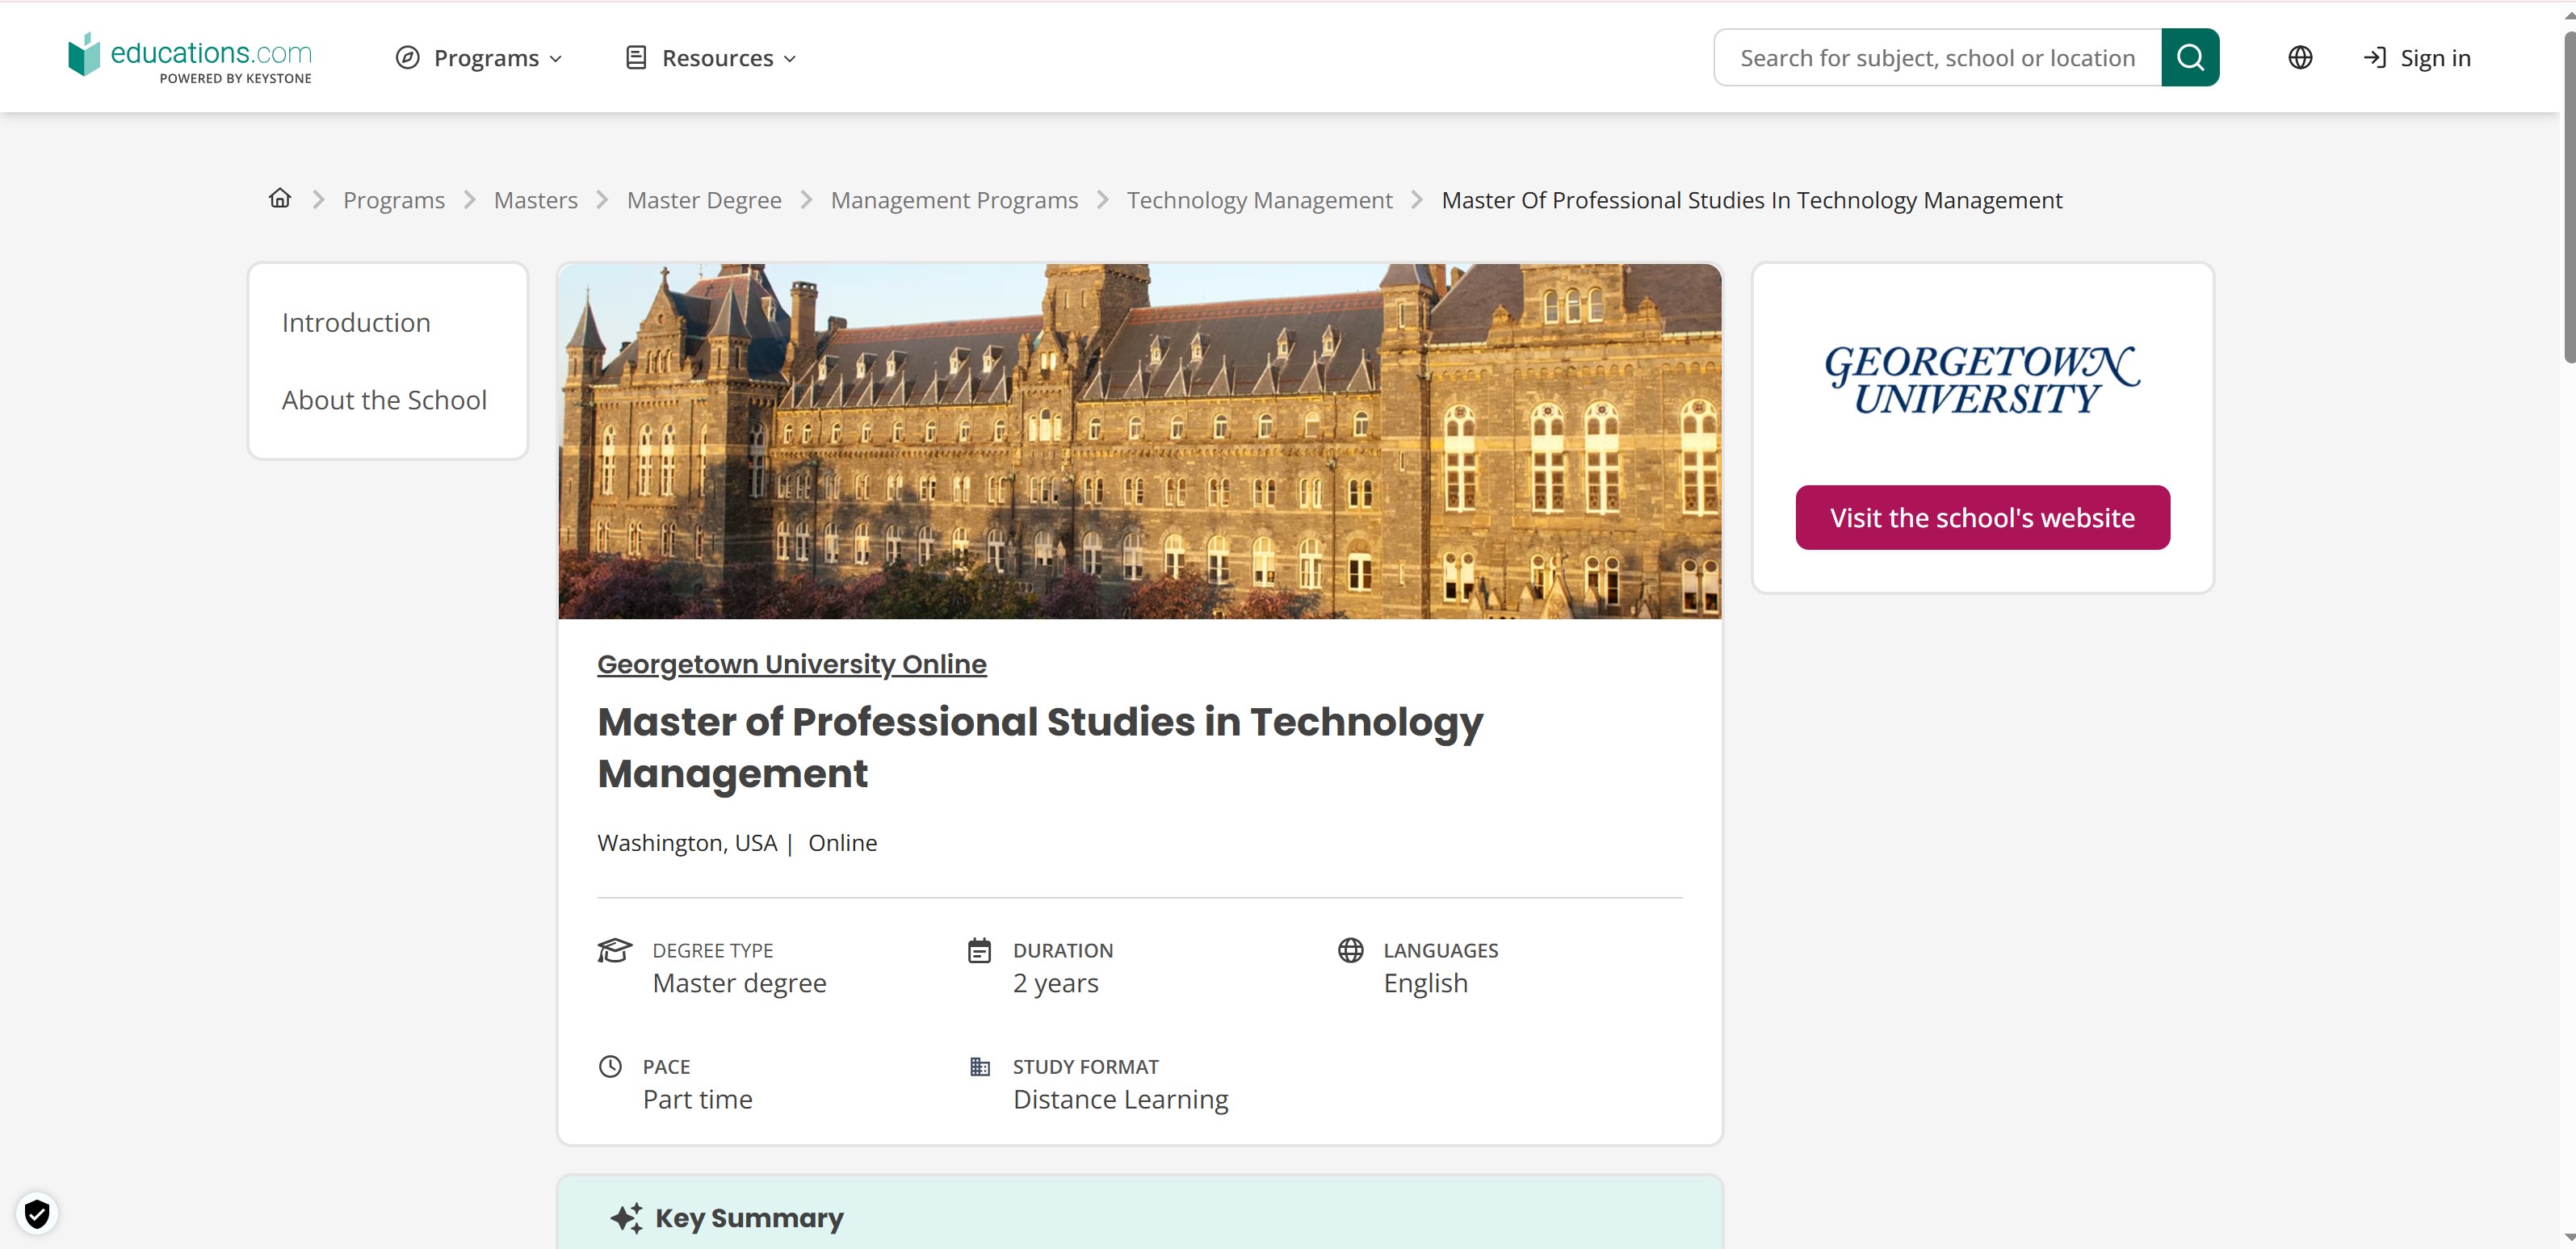The width and height of the screenshot is (2576, 1249).
Task: Click the Georgetown campus building image
Action: tap(1140, 441)
